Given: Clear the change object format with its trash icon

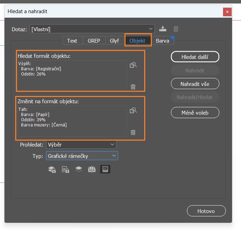Looking at the screenshot, I should pyautogui.click(x=133, y=132).
